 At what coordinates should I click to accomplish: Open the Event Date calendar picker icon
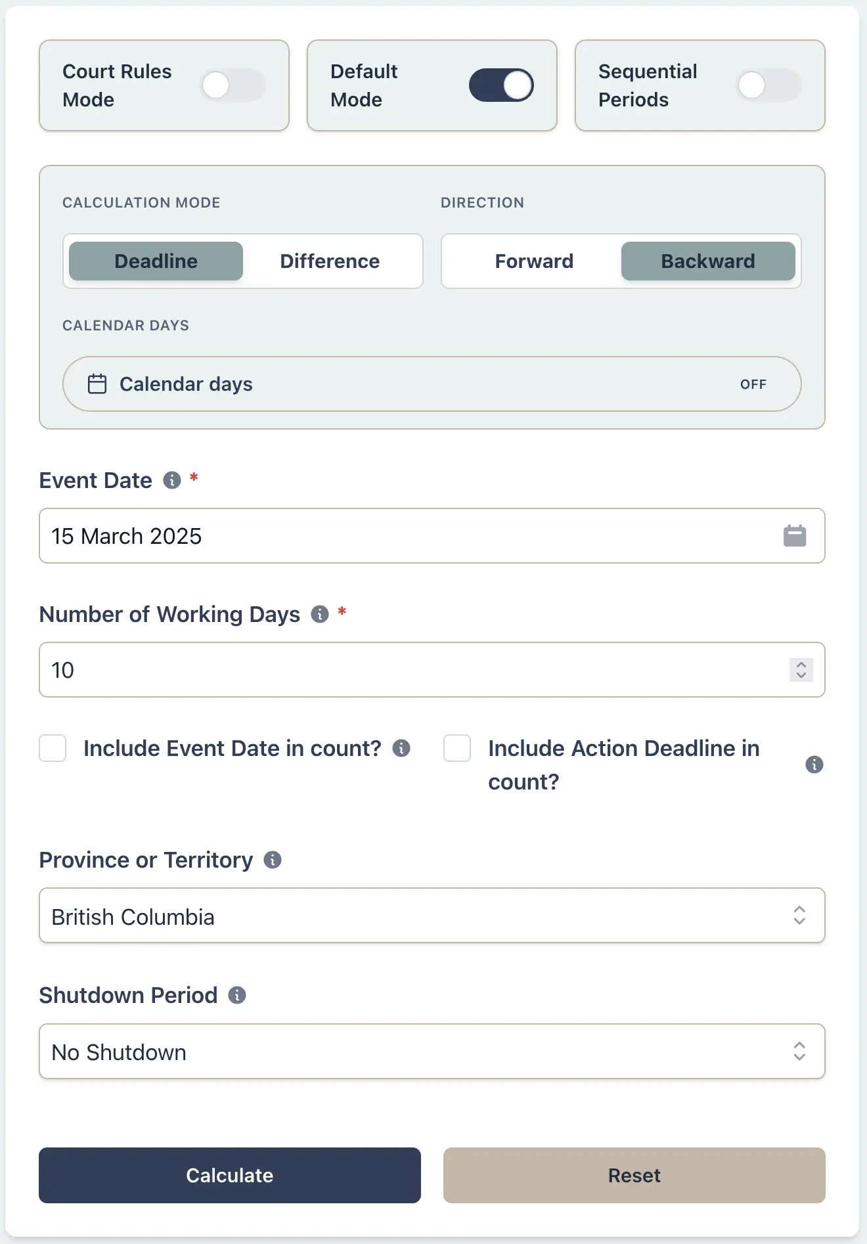(794, 536)
